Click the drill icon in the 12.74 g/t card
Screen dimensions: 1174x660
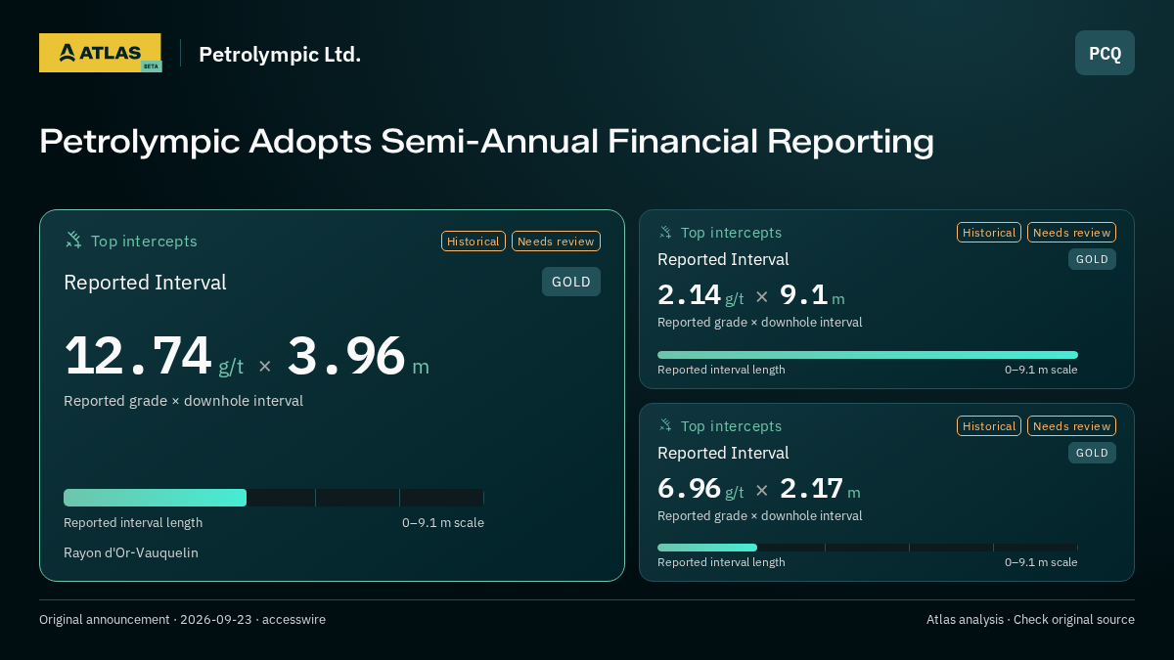[73, 240]
